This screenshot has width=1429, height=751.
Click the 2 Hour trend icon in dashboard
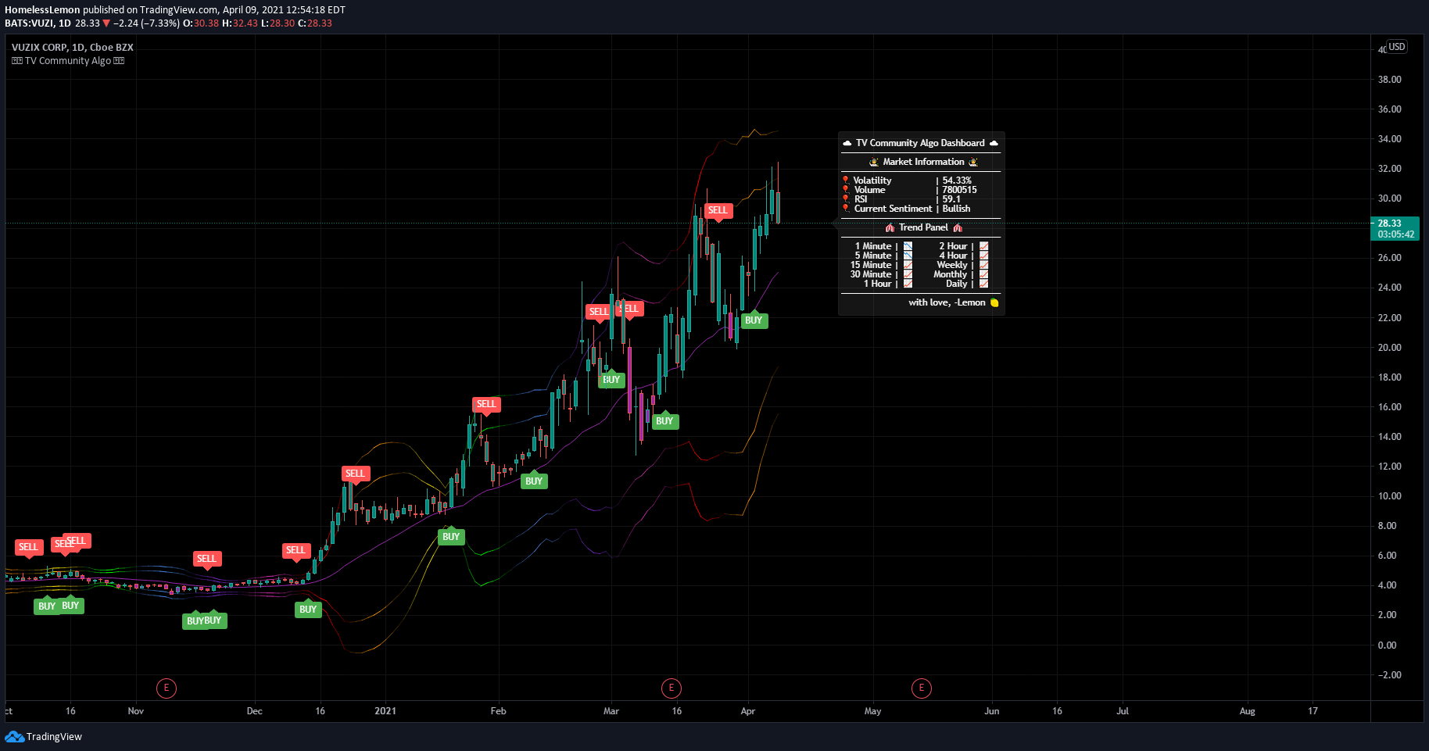(983, 246)
